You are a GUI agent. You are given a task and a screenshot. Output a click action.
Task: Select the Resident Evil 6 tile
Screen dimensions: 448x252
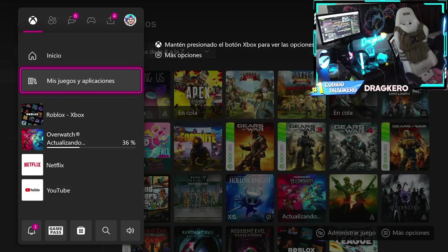coord(405,198)
